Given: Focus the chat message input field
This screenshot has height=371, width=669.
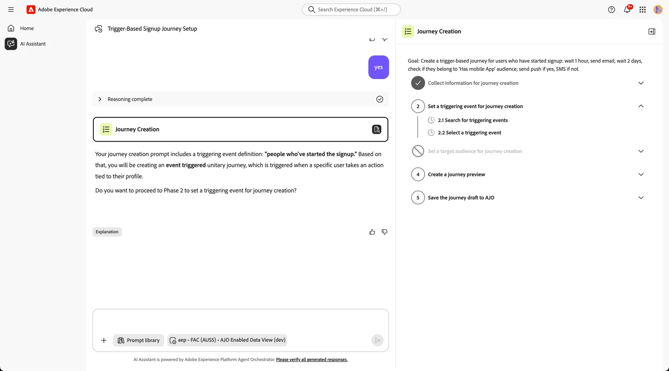Looking at the screenshot, I should coord(240,321).
